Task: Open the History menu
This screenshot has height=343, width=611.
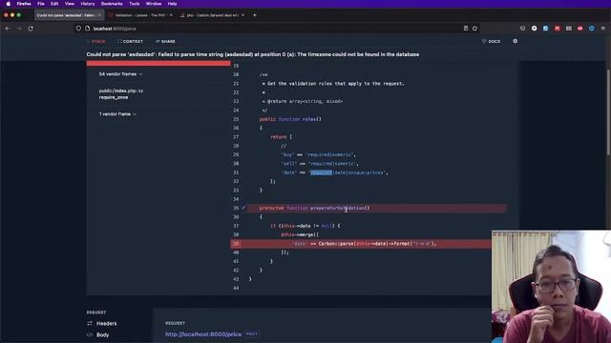Action: coord(88,4)
